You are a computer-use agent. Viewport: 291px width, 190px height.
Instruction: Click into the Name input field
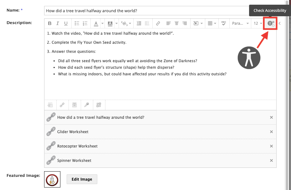(x=147, y=11)
